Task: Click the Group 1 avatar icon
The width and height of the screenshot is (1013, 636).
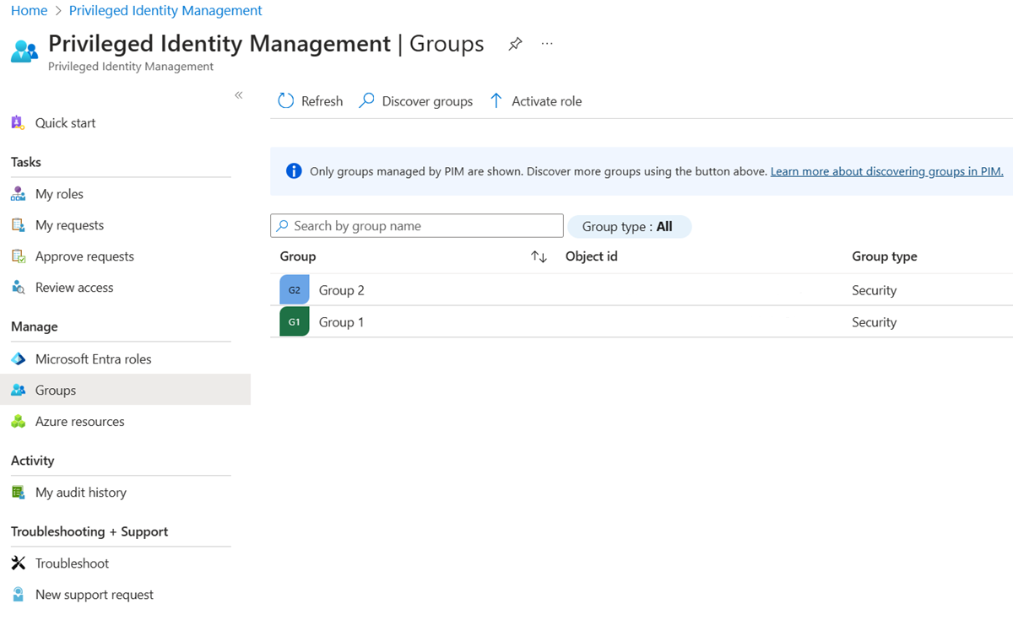Action: click(295, 322)
